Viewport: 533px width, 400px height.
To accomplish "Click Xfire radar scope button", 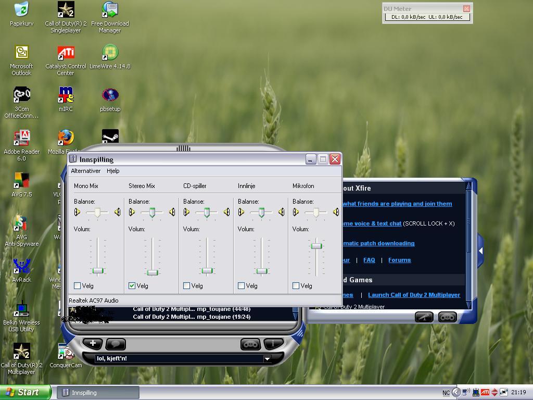I will pyautogui.click(x=424, y=317).
